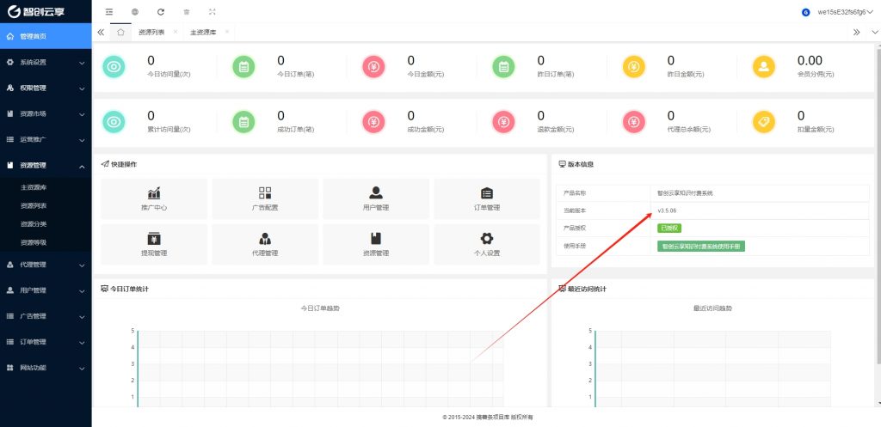This screenshot has width=881, height=427.
Task: Click 累计访问量 eye icon
Action: tap(114, 122)
